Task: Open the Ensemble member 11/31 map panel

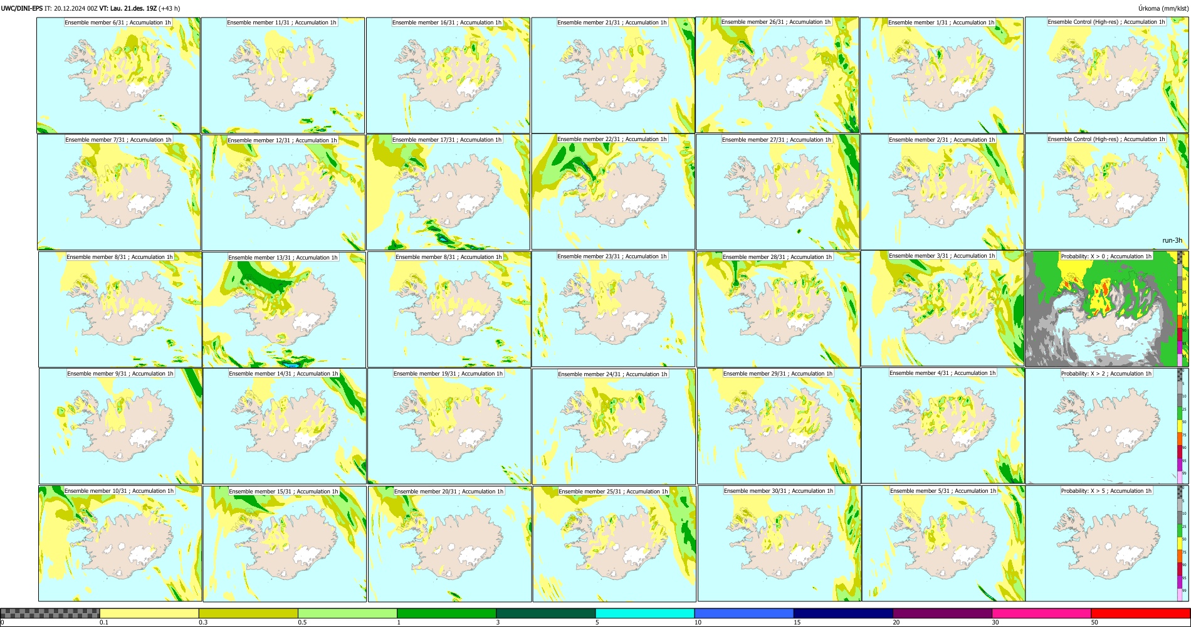Action: coord(283,75)
